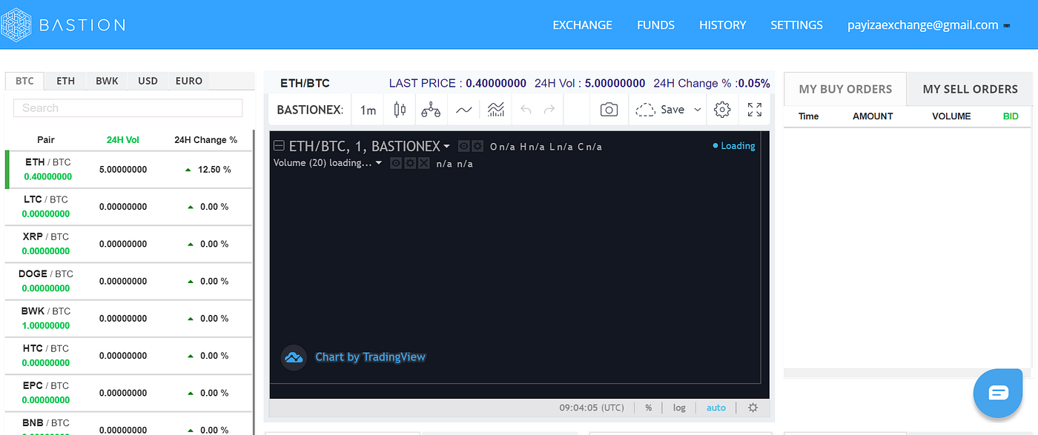This screenshot has width=1038, height=435.
Task: Collapse the ETH/BTC legend minus box
Action: (279, 146)
